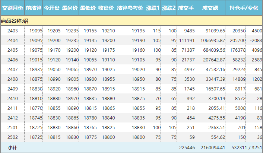Click the 收盘价 column header

pos(106,8)
